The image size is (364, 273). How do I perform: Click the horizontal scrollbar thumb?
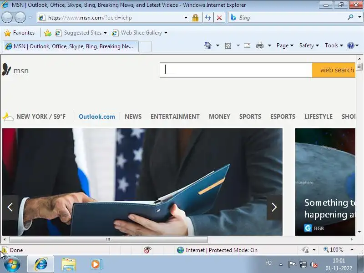pyautogui.click(x=108, y=239)
